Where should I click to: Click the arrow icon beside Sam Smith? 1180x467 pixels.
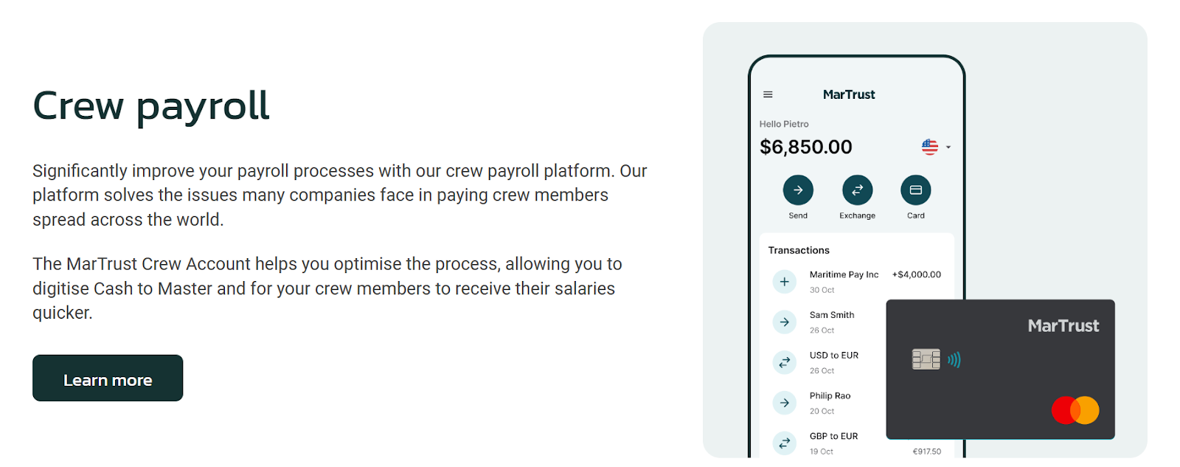pos(785,322)
